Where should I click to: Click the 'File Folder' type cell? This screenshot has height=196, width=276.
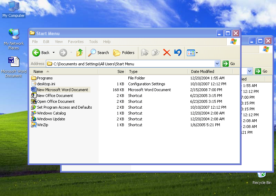[136, 78]
